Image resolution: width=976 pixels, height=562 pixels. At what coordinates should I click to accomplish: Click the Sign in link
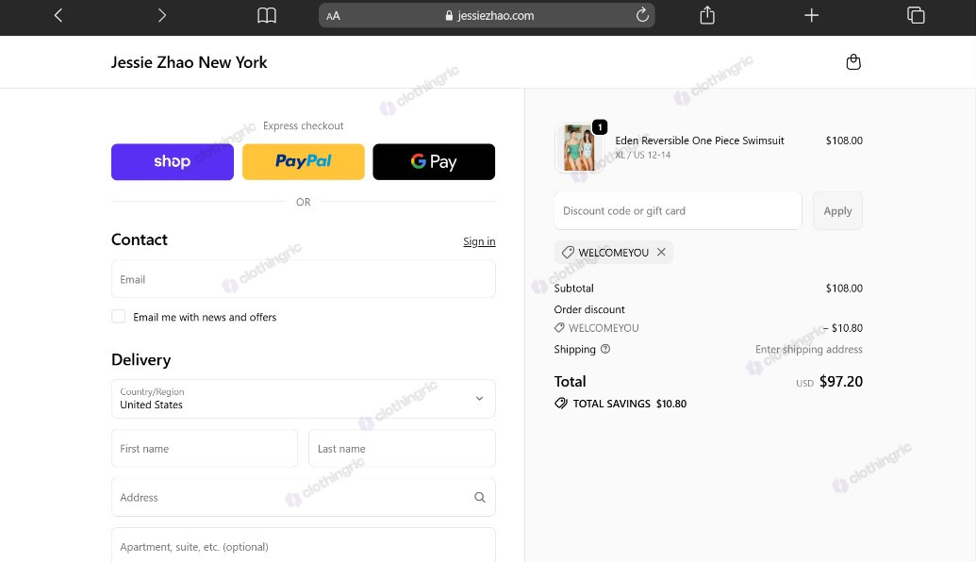(x=479, y=241)
